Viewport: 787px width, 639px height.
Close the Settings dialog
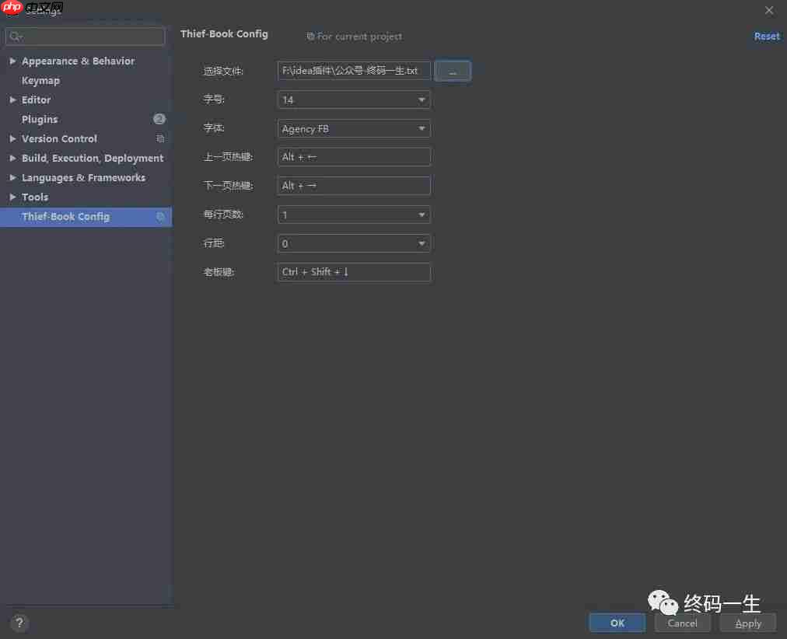(769, 10)
